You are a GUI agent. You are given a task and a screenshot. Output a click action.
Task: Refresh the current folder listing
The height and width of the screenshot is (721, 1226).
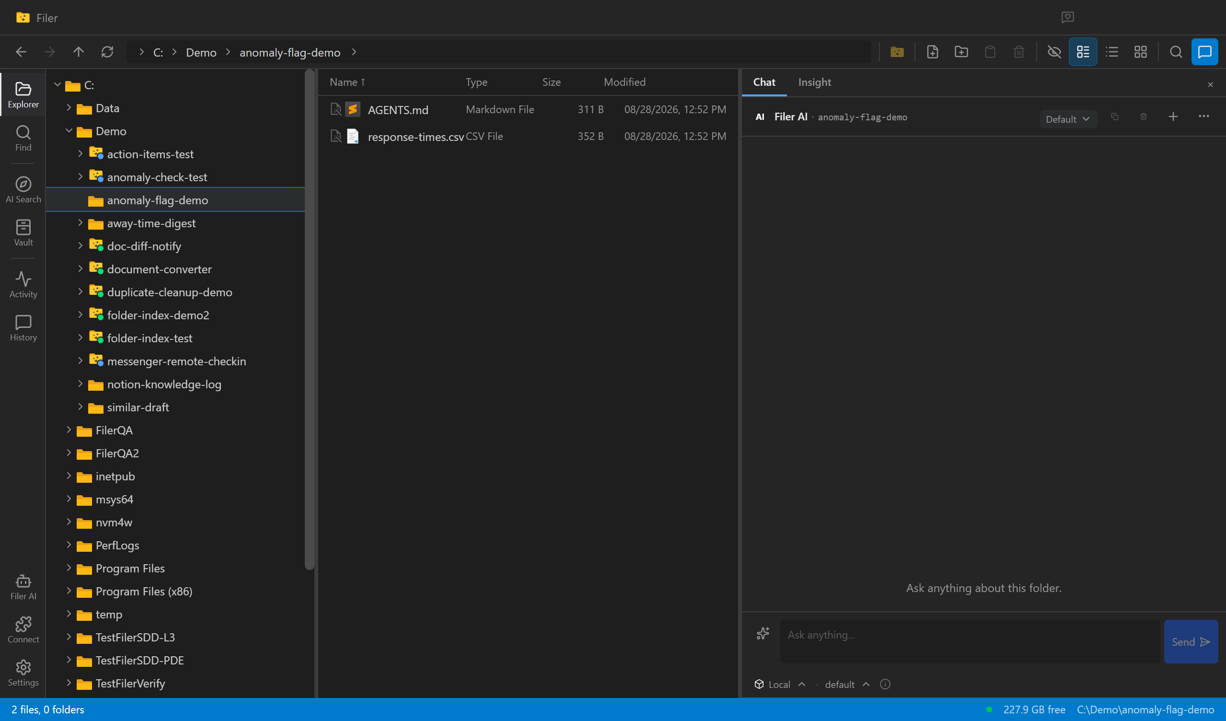[107, 52]
